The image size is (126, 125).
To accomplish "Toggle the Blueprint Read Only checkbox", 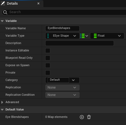I will coord(48,58).
